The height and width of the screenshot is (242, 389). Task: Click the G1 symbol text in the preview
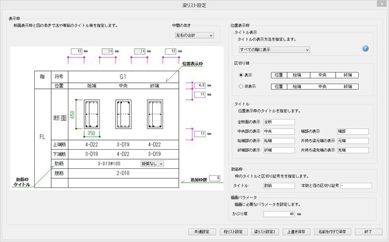tap(123, 77)
